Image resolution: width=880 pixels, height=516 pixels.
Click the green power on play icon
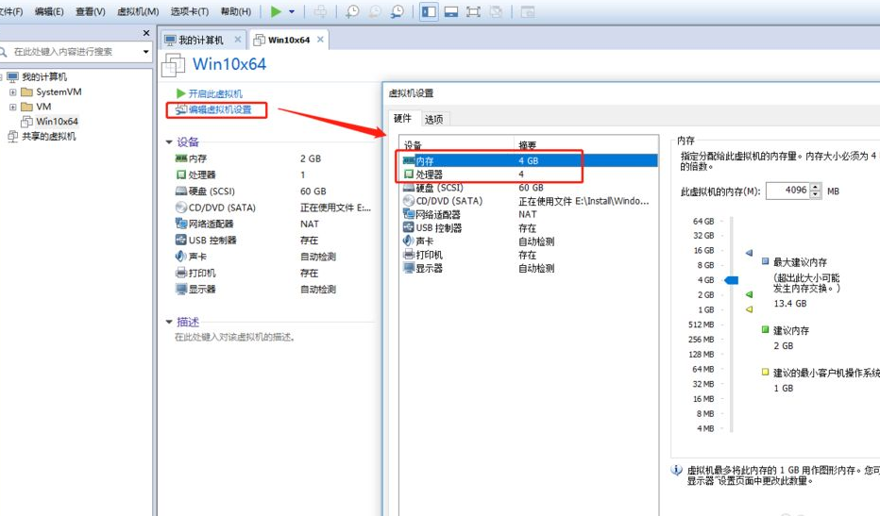(x=275, y=11)
